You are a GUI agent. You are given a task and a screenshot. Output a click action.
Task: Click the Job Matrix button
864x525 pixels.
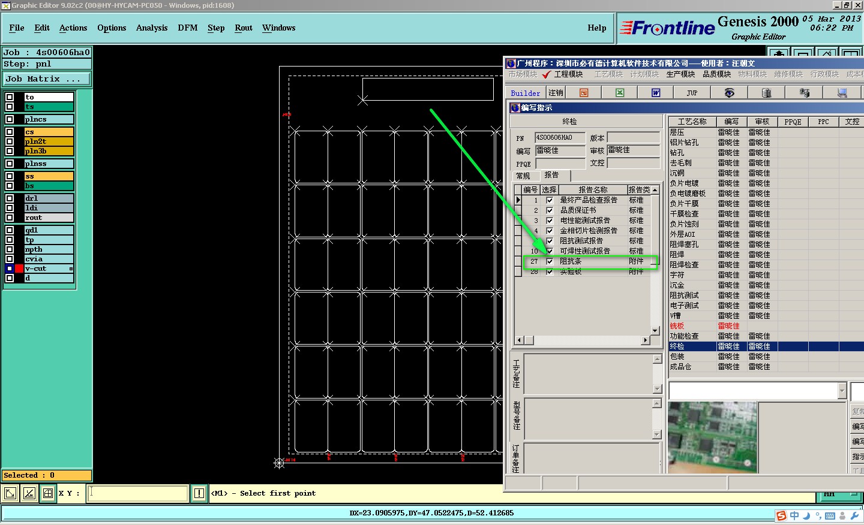point(47,79)
